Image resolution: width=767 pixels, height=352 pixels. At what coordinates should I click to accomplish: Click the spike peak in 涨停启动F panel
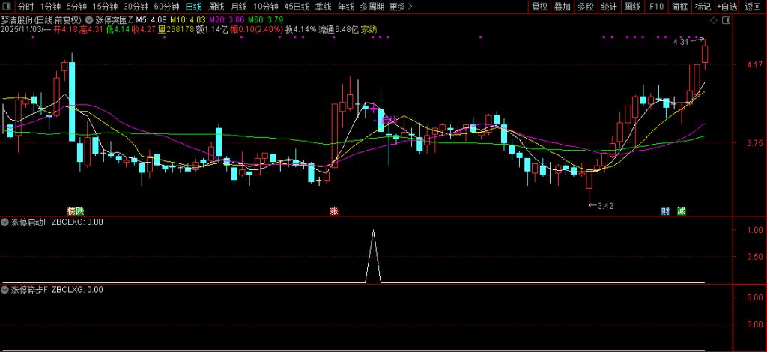(x=373, y=230)
